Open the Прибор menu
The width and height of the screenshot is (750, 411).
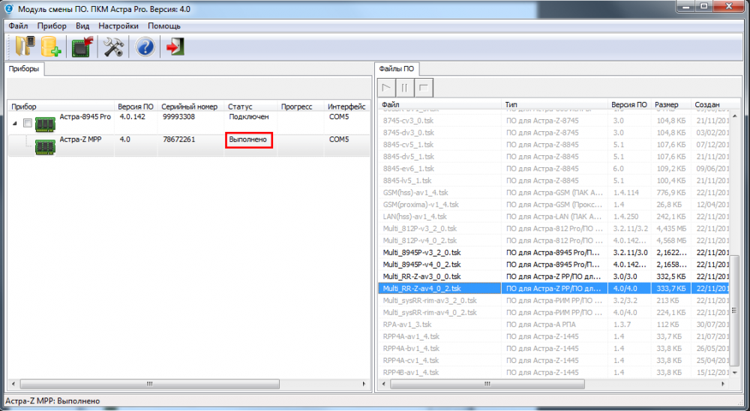52,25
